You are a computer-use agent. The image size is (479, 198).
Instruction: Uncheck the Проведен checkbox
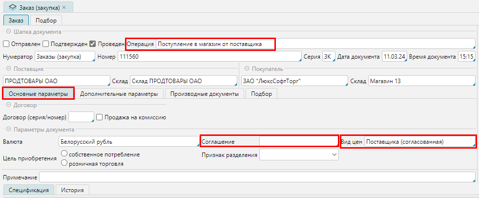tap(93, 44)
